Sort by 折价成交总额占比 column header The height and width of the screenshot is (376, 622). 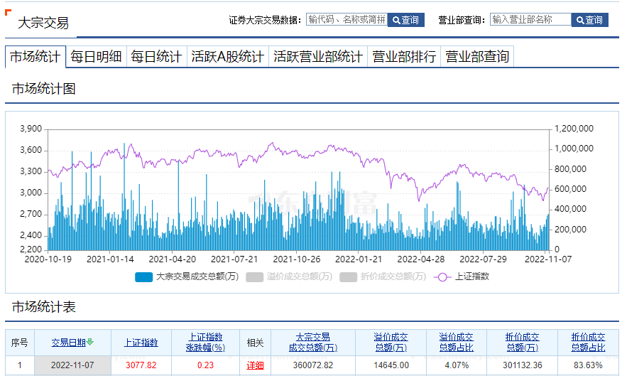coord(589,343)
